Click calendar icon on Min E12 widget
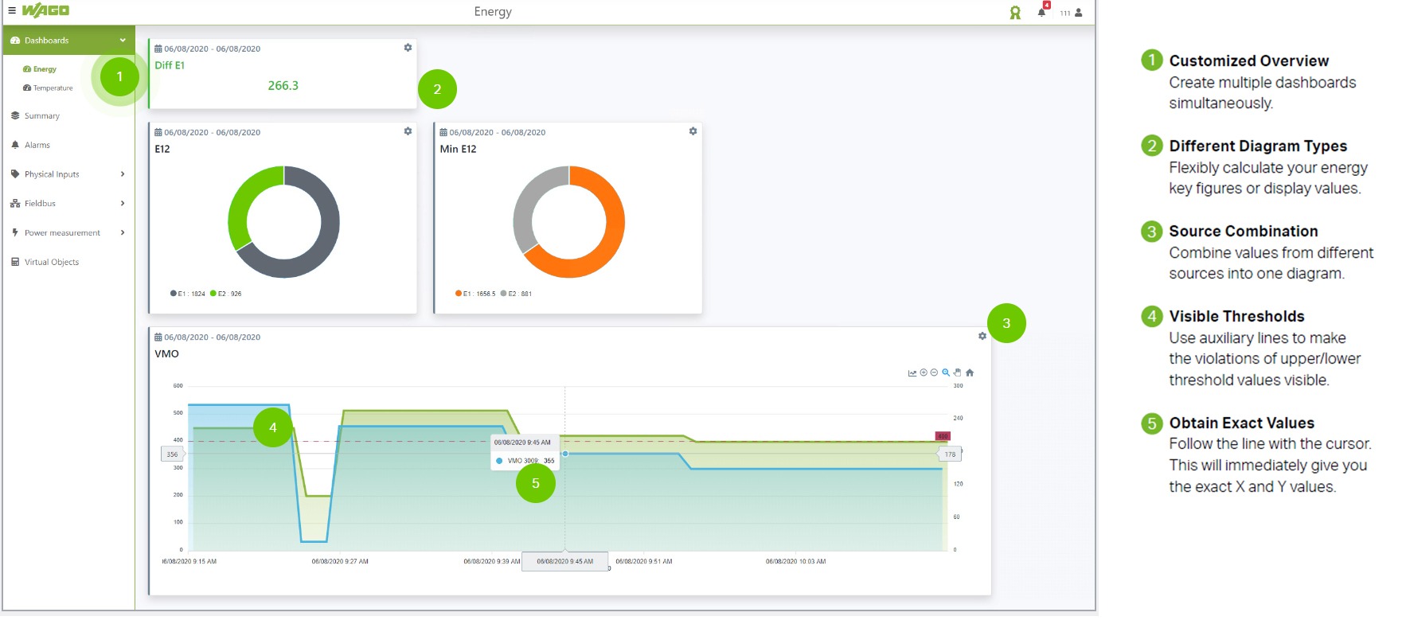The width and height of the screenshot is (1406, 628). 443,132
